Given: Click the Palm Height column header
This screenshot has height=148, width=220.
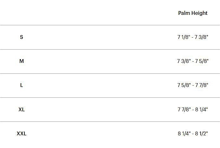Looking at the screenshot, I should [x=193, y=13].
